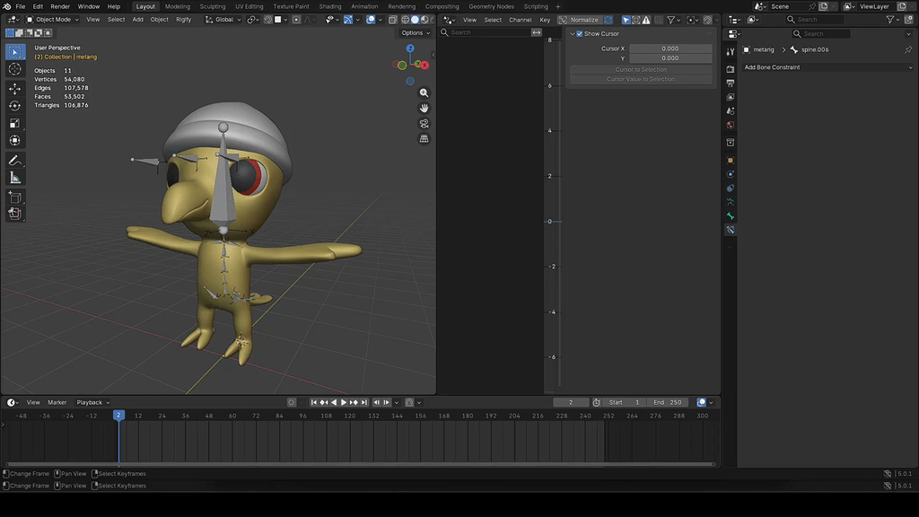Screen dimensions: 919x517
Task: Select the Annotate tool
Action: pos(14,161)
